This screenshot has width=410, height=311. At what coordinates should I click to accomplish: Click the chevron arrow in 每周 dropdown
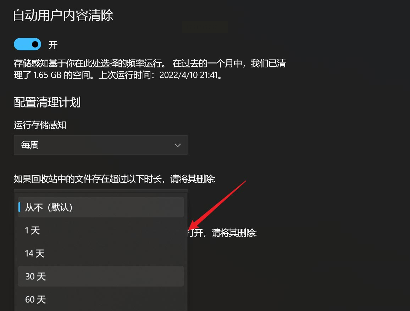(178, 145)
